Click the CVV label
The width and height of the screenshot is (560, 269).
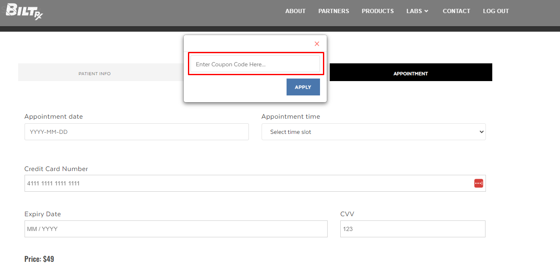(x=347, y=214)
